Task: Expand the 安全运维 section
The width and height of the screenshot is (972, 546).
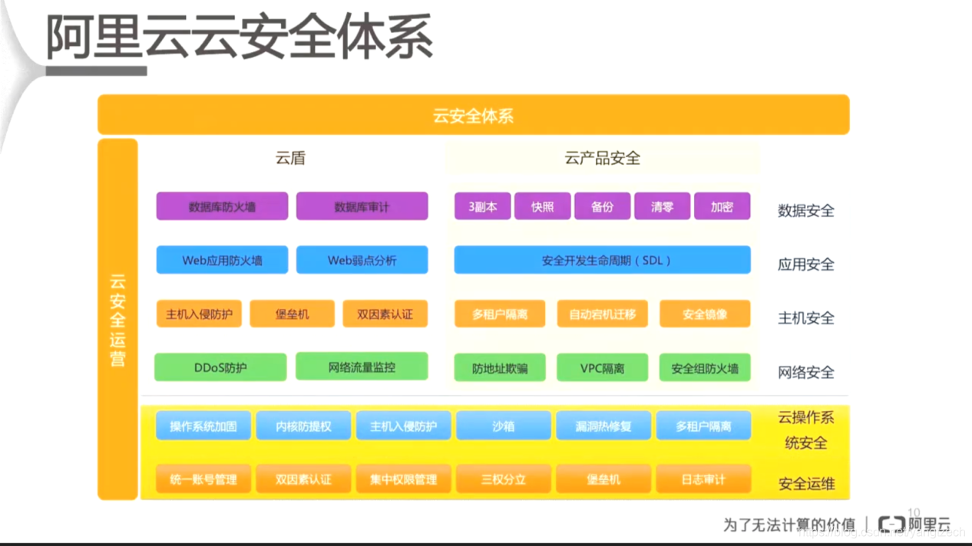Action: [x=808, y=483]
